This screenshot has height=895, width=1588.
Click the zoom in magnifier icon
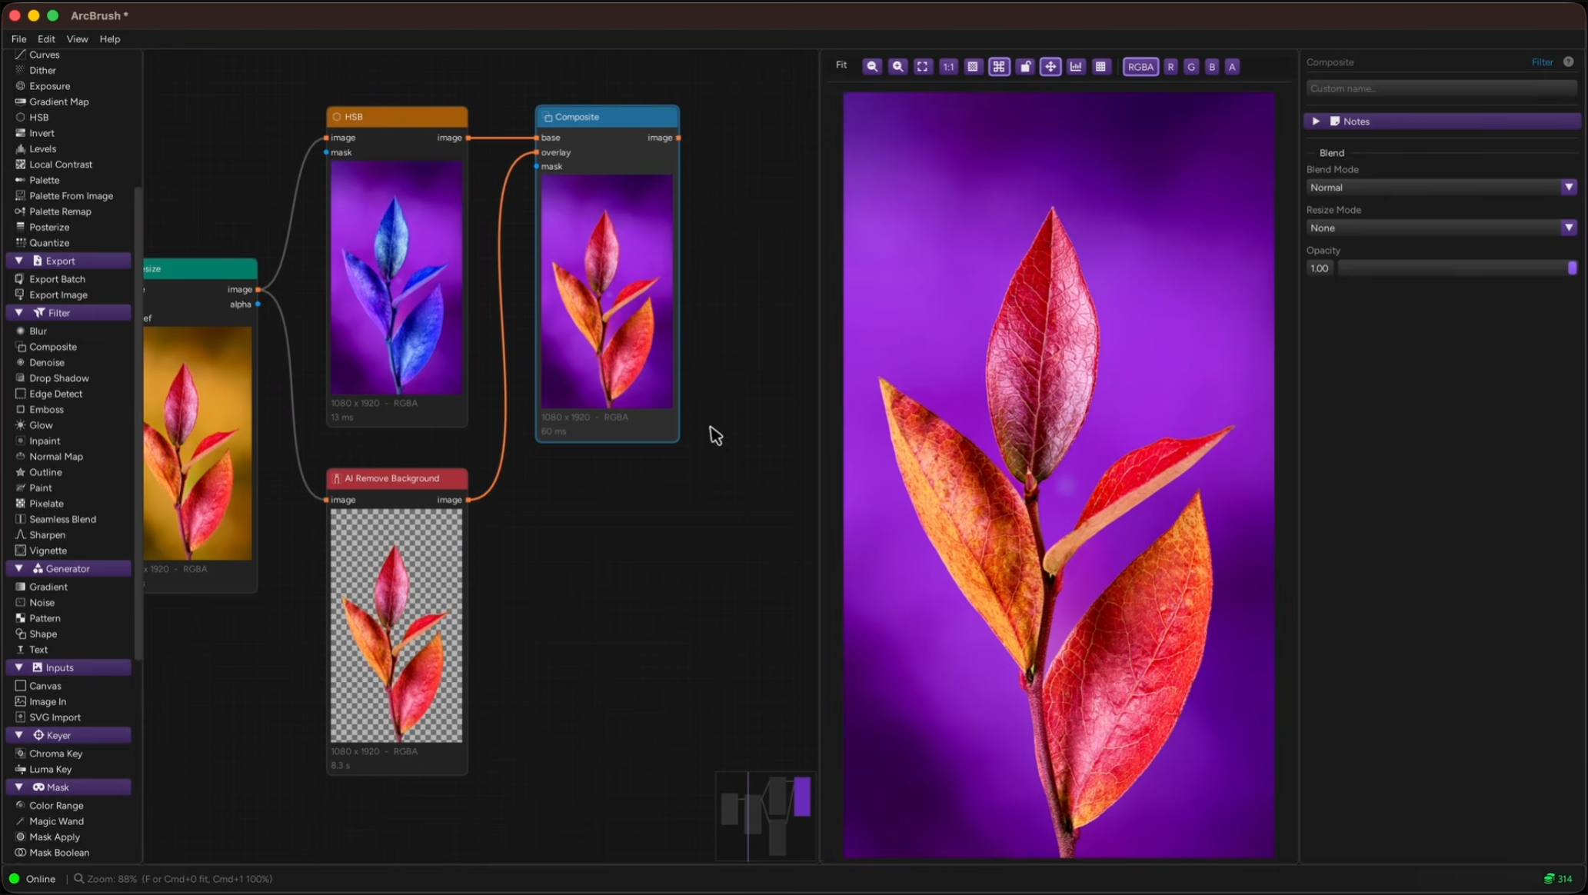pyautogui.click(x=897, y=67)
